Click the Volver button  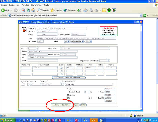coord(83,105)
